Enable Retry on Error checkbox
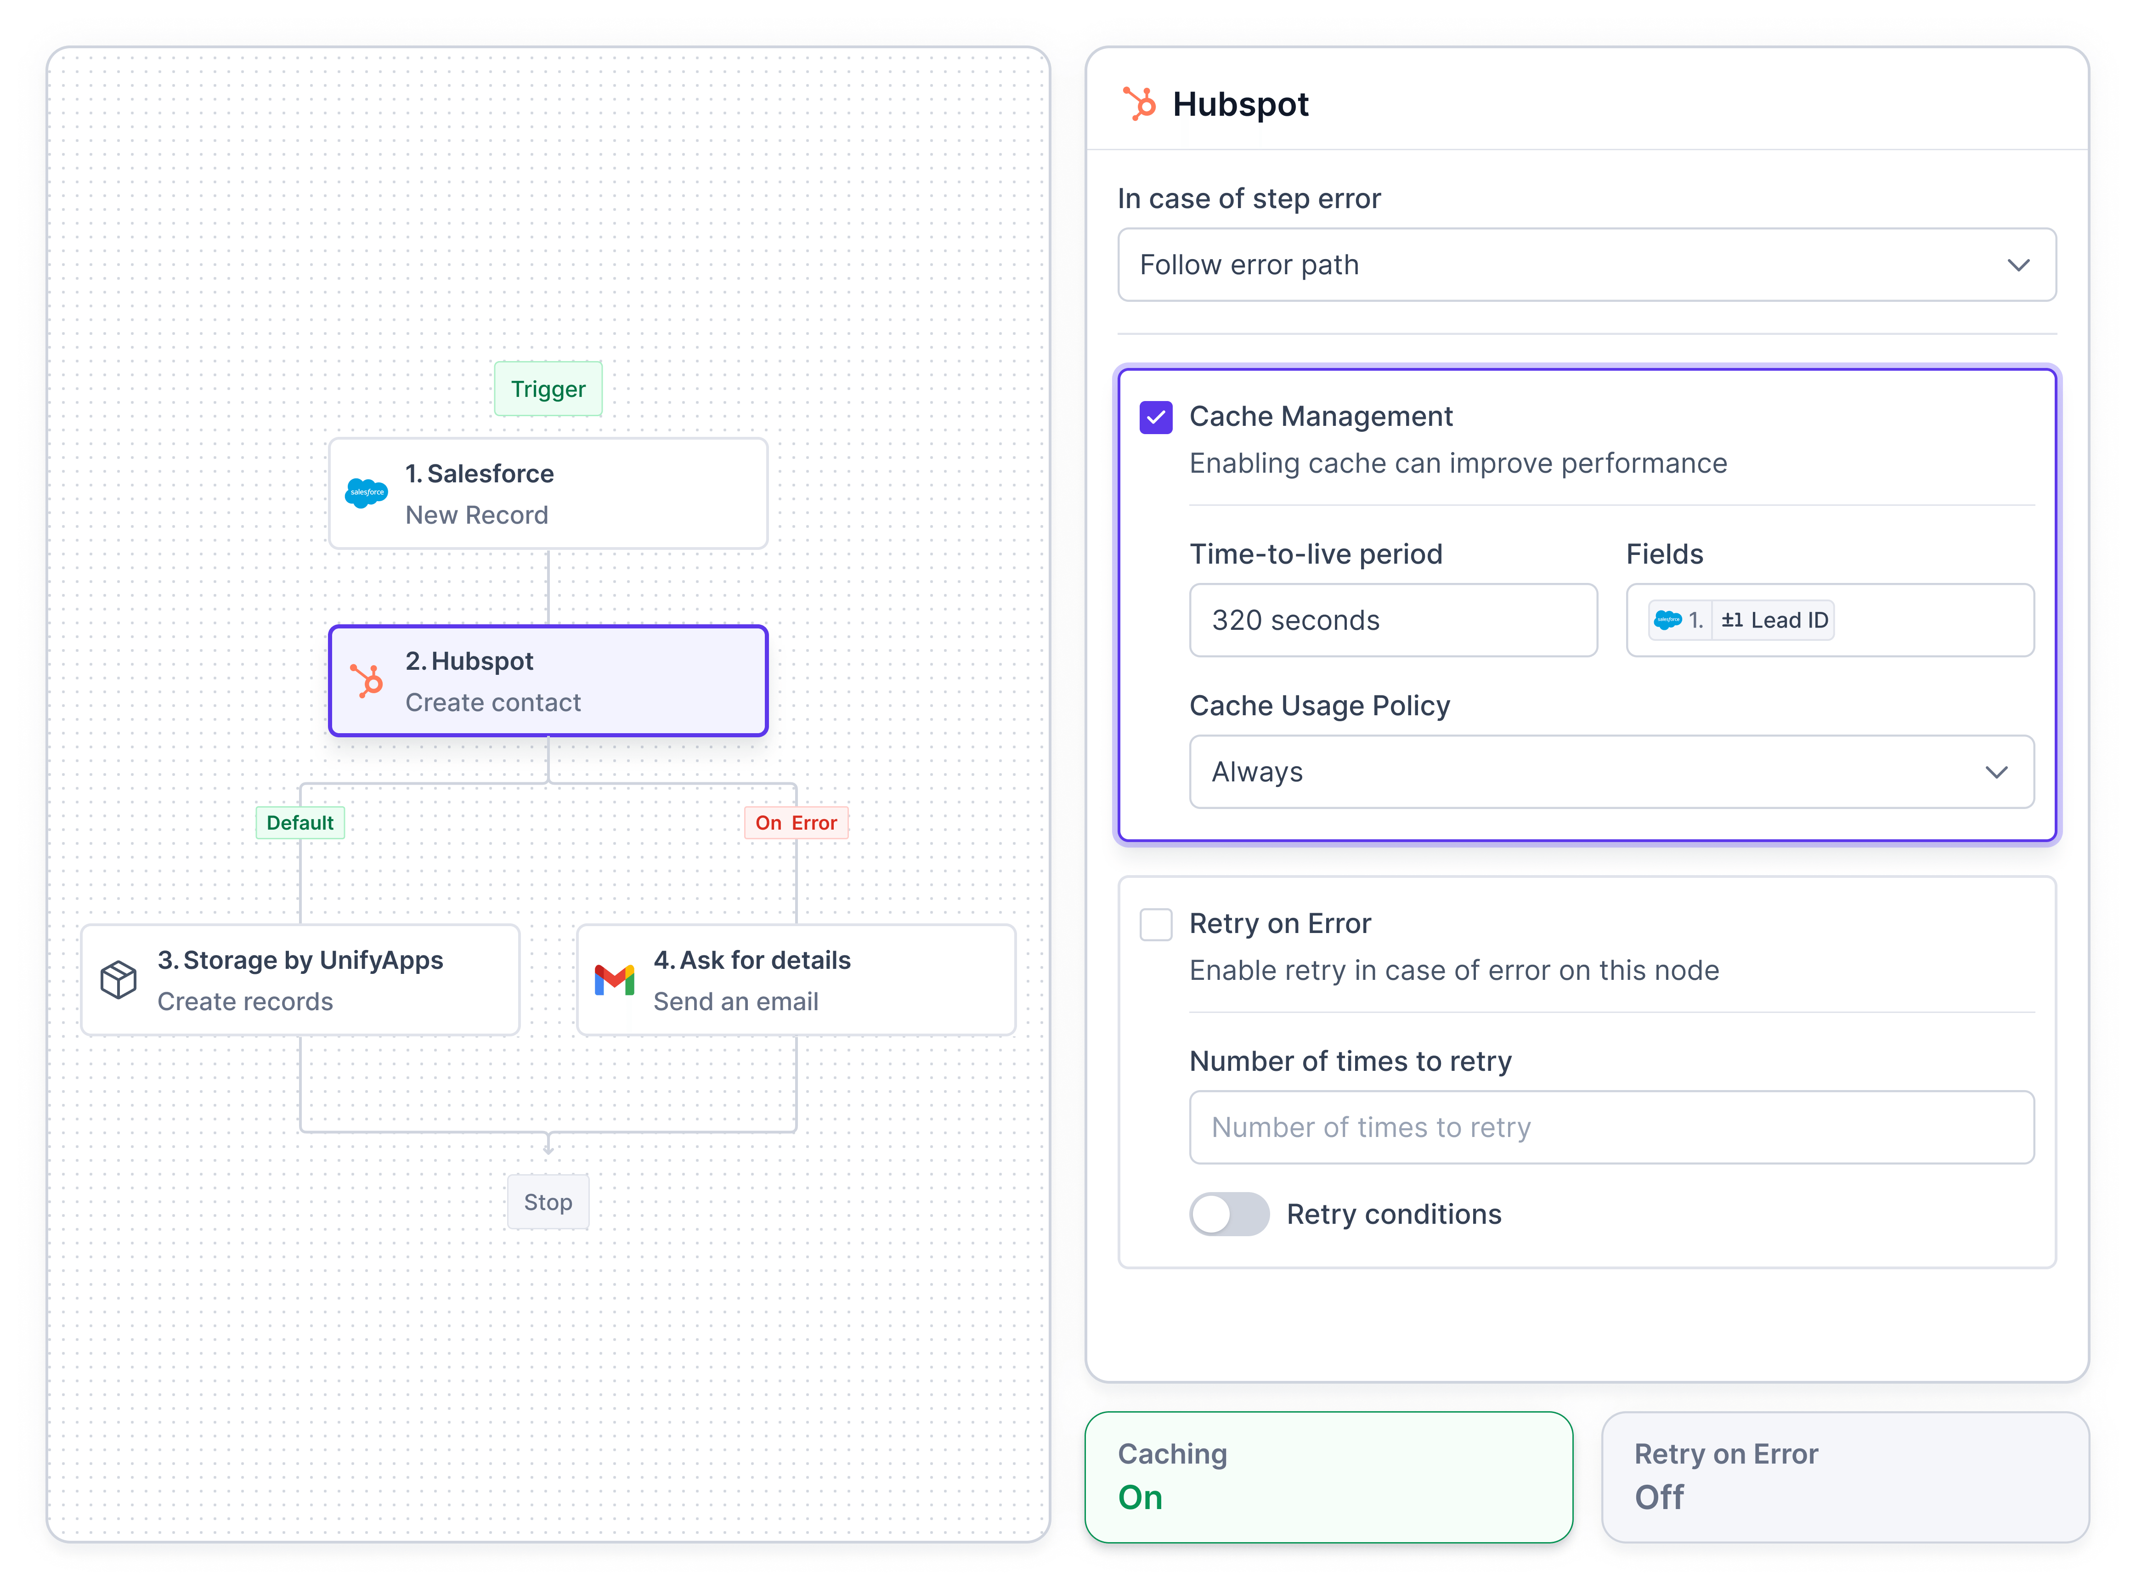The width and height of the screenshot is (2136, 1589). (x=1157, y=925)
